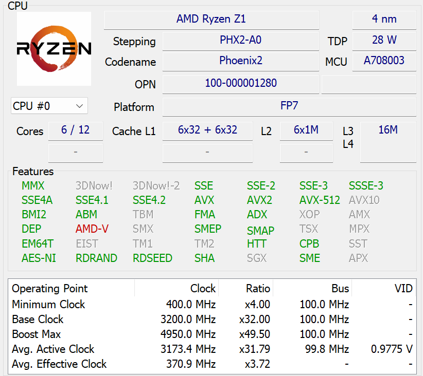Click the Operating Point column header
The width and height of the screenshot is (423, 376).
(x=50, y=289)
